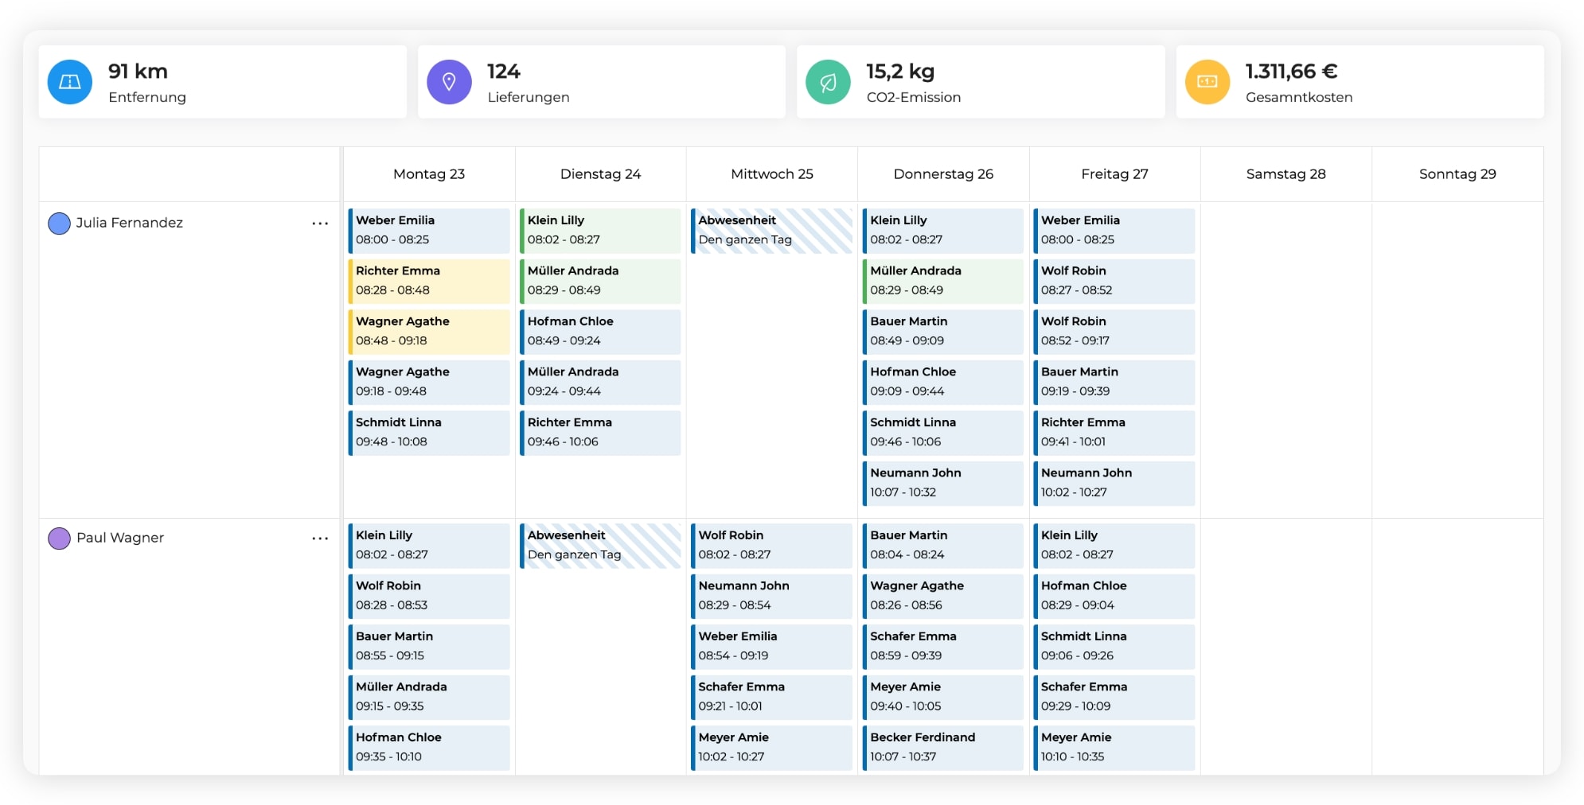Click the Julia Fernandez name label
The width and height of the screenshot is (1584, 805).
(130, 224)
